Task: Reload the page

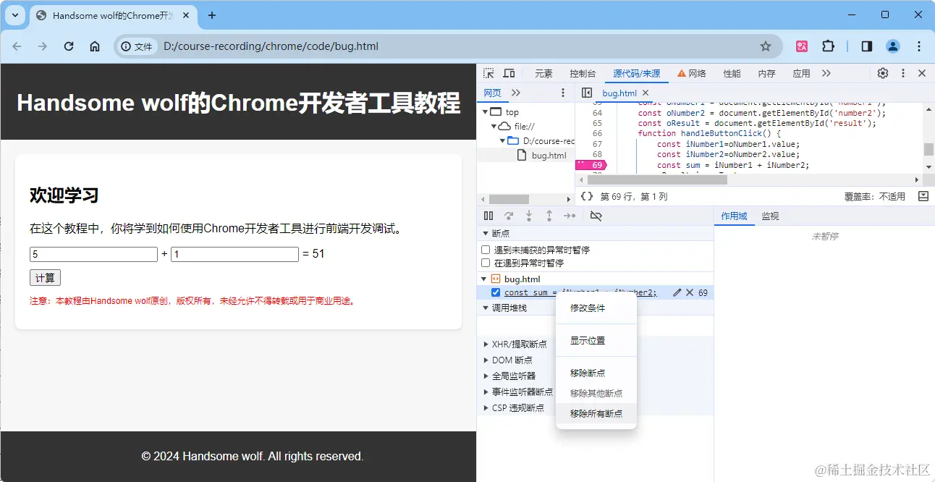Action: tap(69, 46)
